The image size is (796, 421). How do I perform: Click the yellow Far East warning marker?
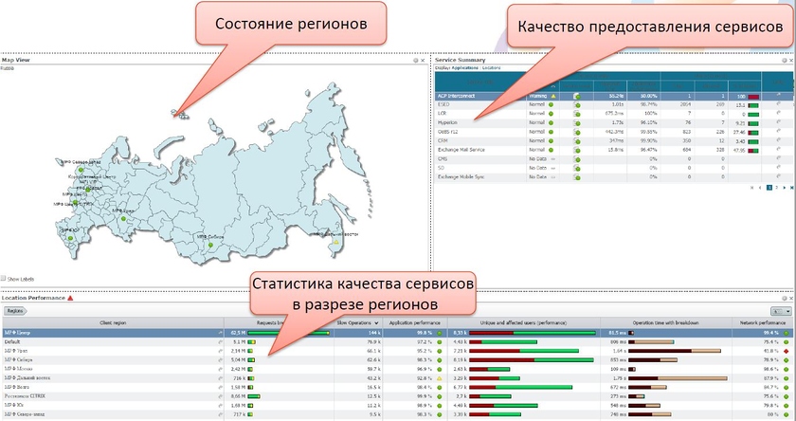[x=335, y=241]
